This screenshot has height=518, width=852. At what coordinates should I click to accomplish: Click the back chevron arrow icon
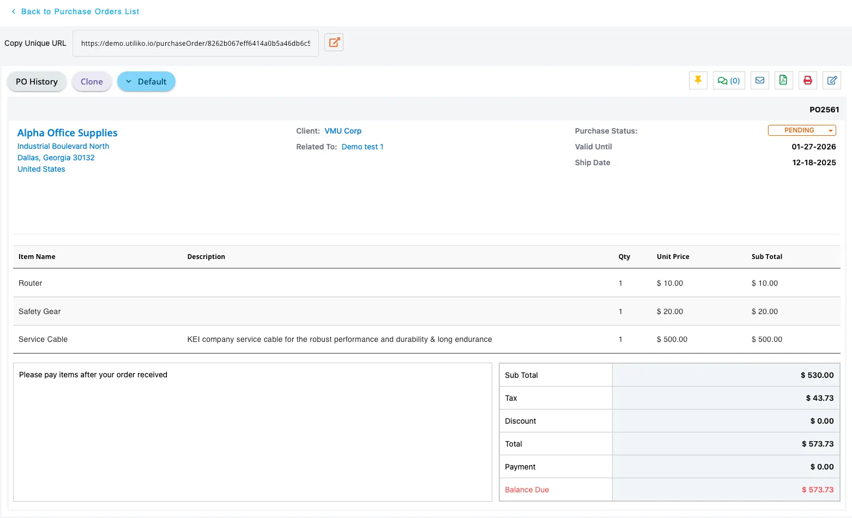[x=14, y=11]
